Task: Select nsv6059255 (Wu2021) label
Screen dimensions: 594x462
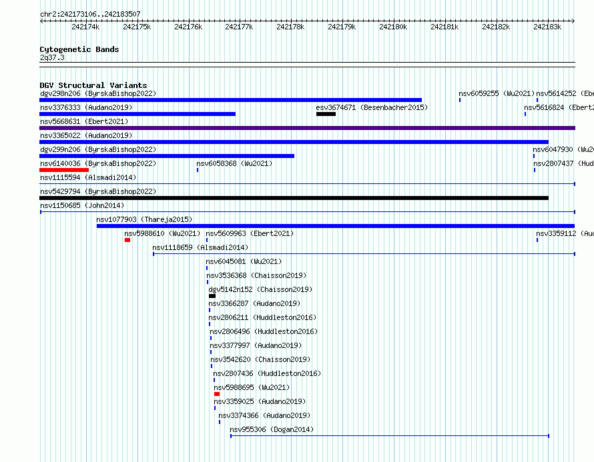Action: click(x=497, y=93)
